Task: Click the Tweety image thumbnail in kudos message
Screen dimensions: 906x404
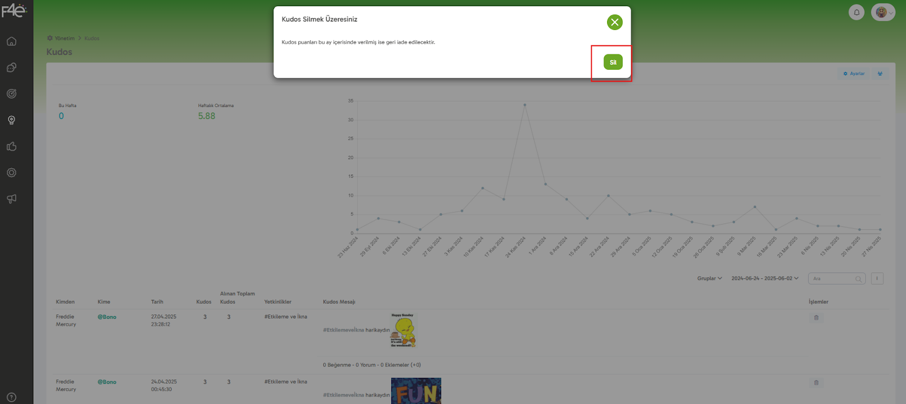Action: tap(403, 330)
